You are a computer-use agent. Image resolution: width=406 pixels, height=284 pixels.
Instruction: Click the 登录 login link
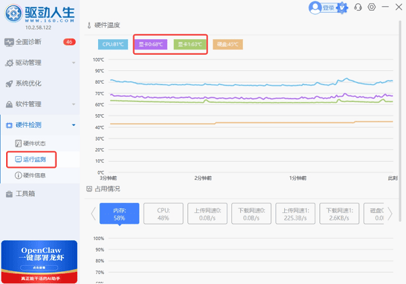(x=329, y=8)
